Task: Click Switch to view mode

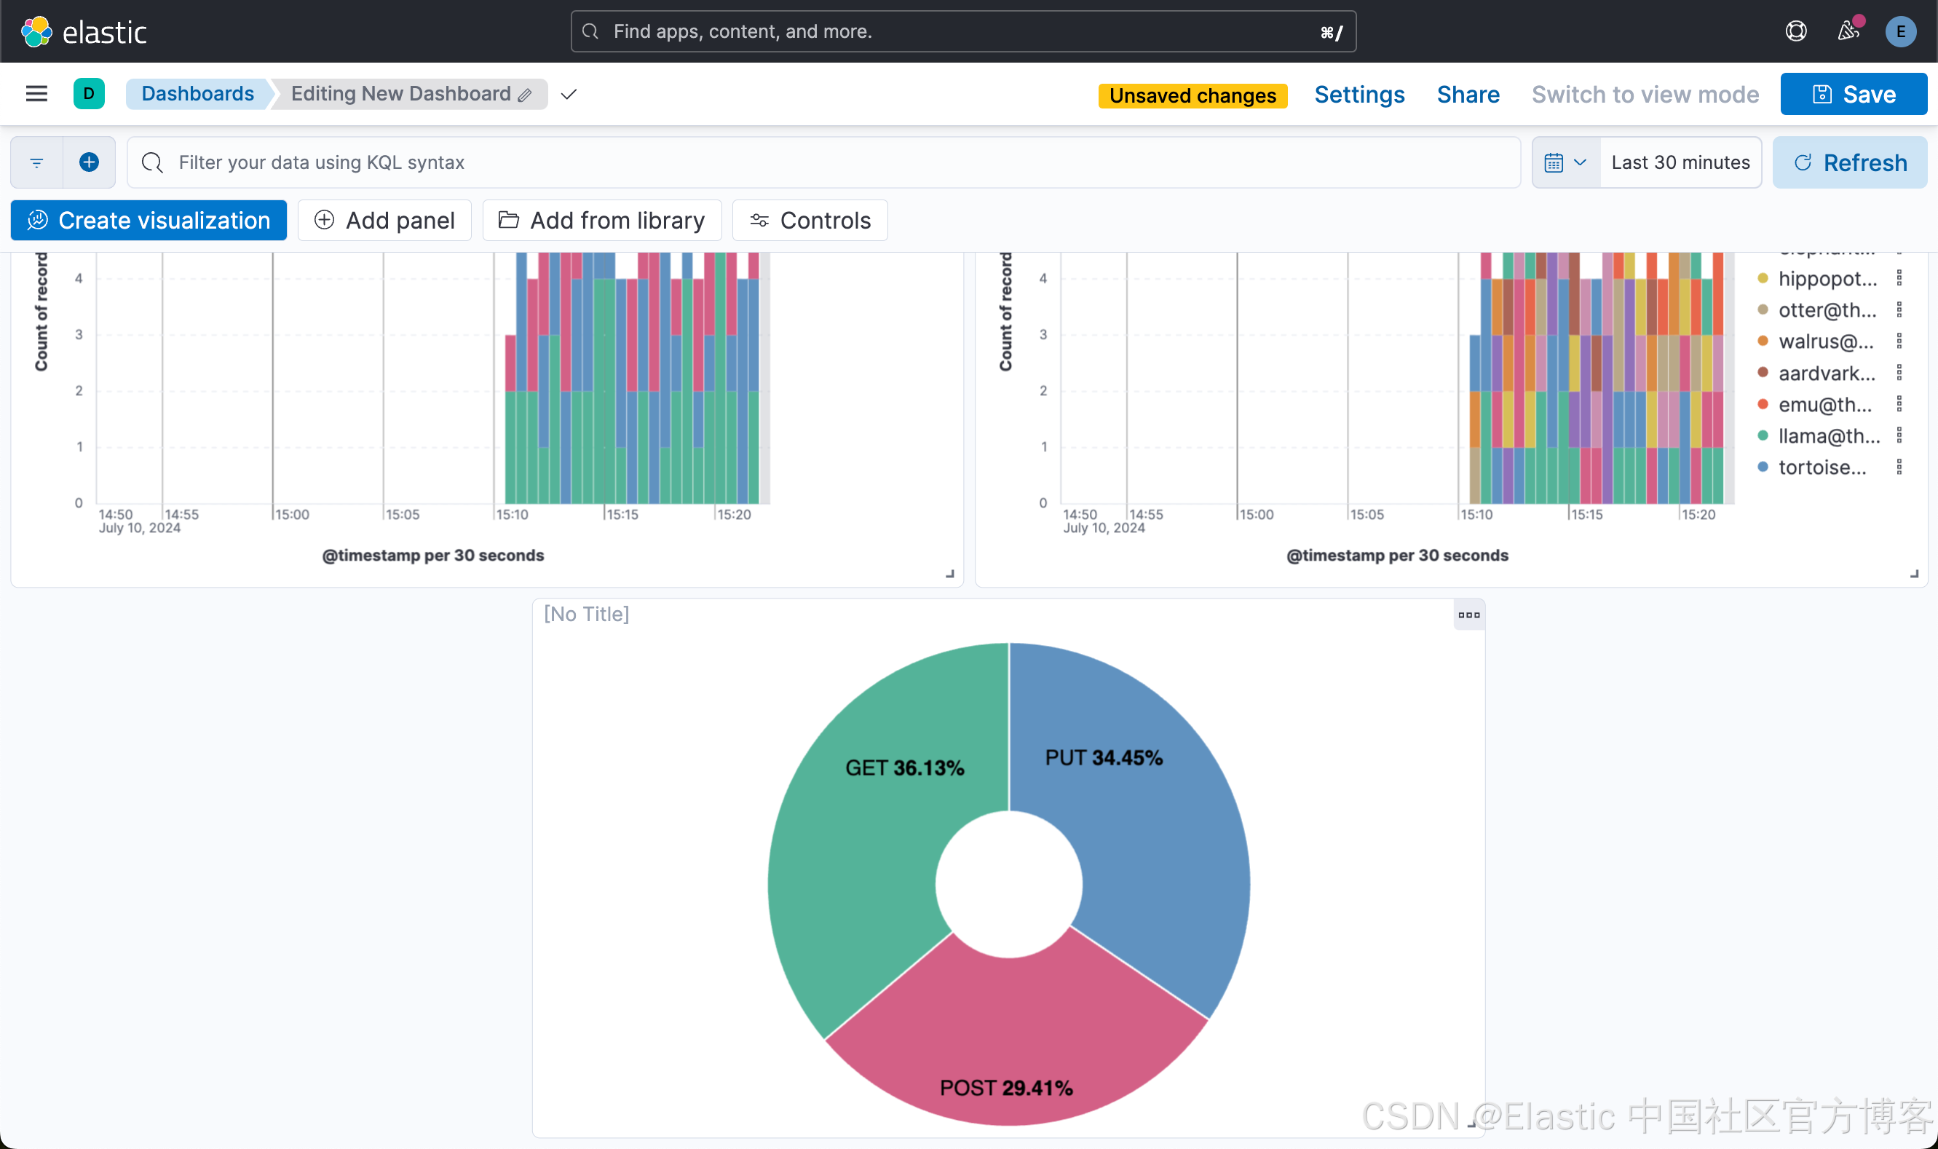Action: (x=1645, y=95)
